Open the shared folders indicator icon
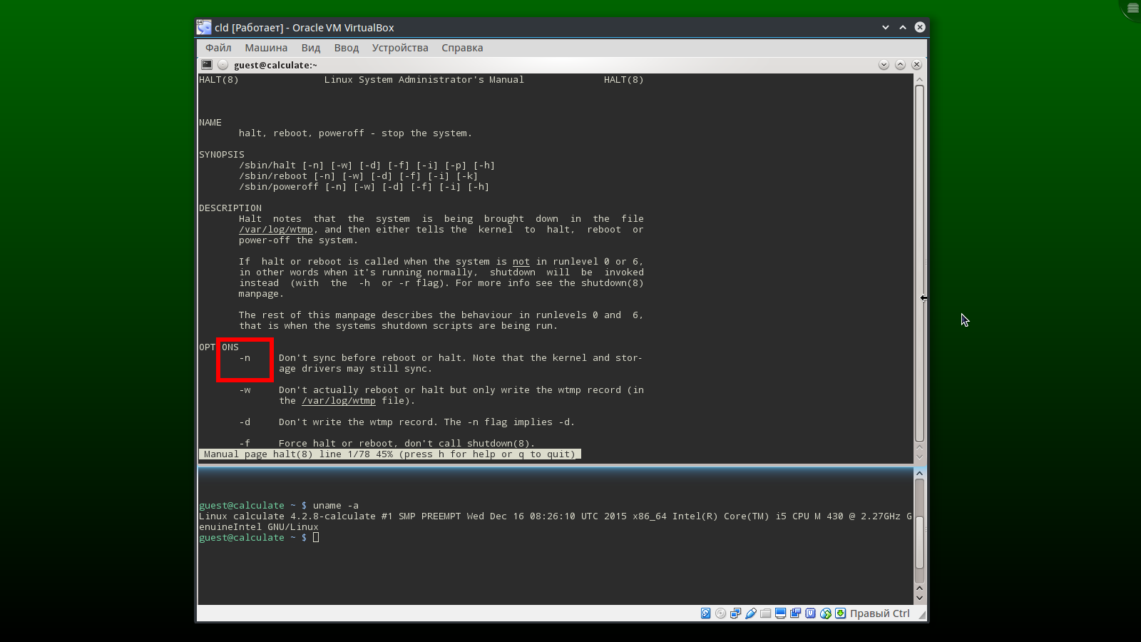Image resolution: width=1141 pixels, height=642 pixels. point(765,613)
